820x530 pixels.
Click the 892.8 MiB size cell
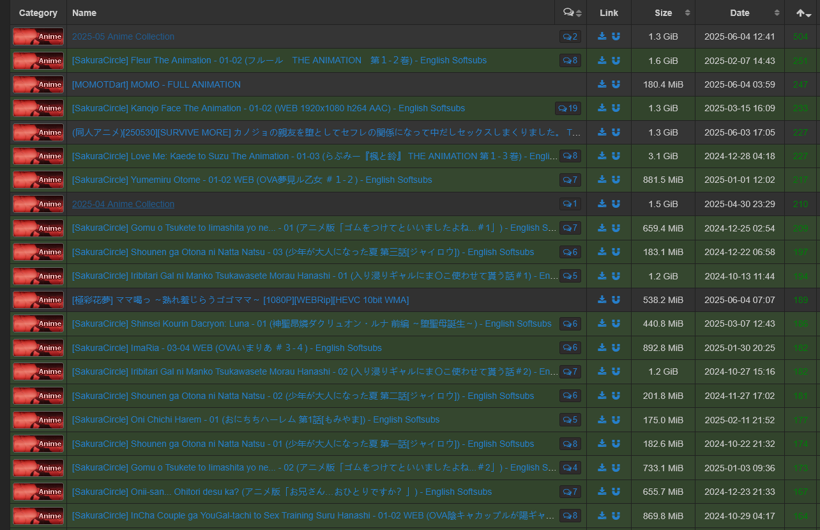[664, 348]
